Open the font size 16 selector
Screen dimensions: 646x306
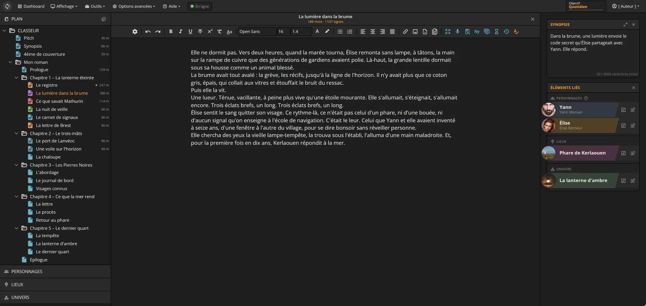pyautogui.click(x=284, y=32)
